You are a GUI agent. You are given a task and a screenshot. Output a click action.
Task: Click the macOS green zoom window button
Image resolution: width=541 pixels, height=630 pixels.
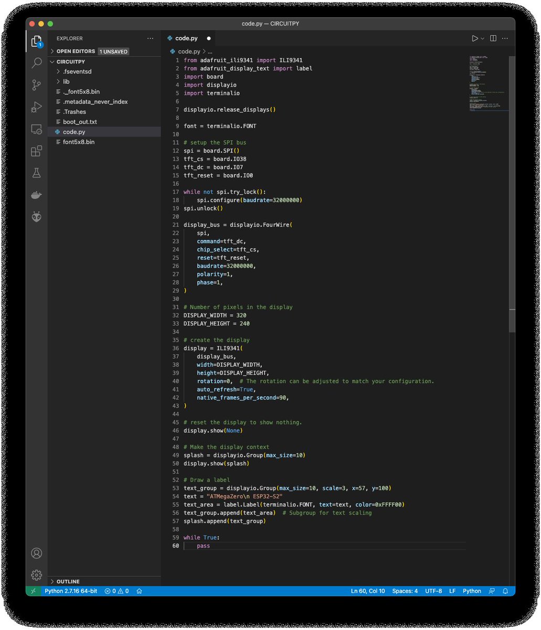pos(50,24)
